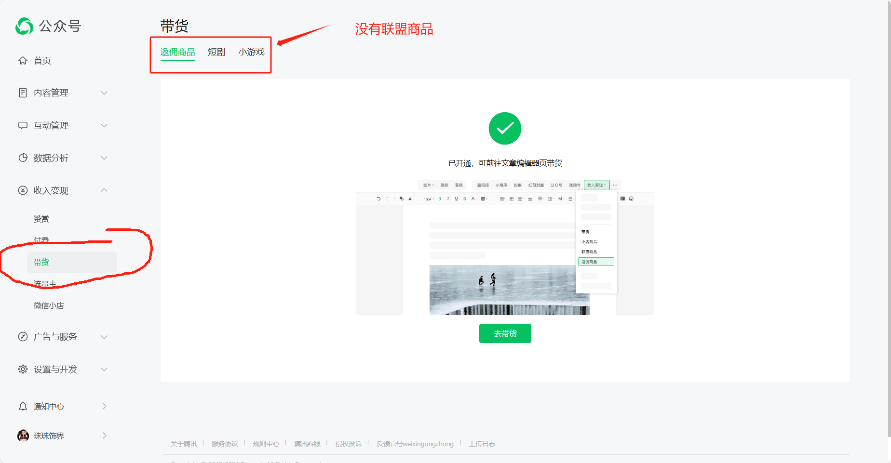Open the 腾讯客服 footer link
The width and height of the screenshot is (891, 463).
tap(307, 444)
